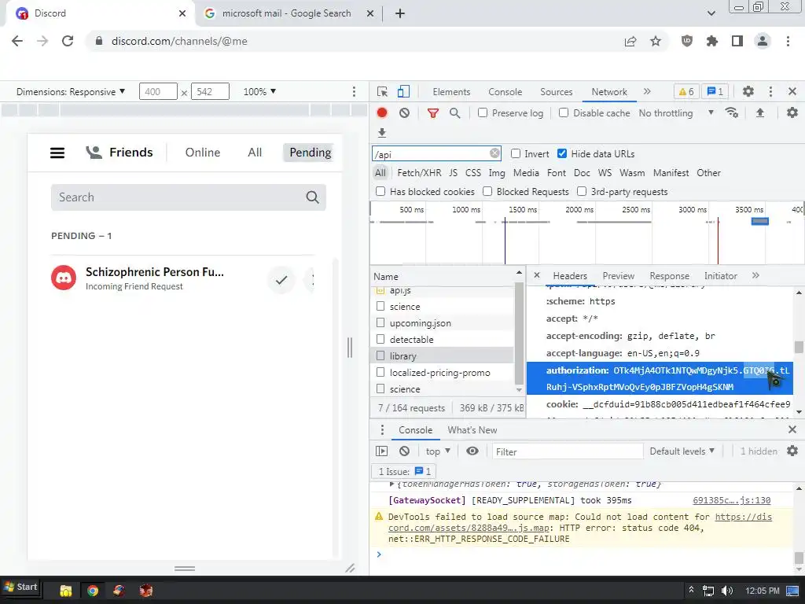The image size is (805, 604).
Task: Open Default levels dropdown
Action: pyautogui.click(x=682, y=451)
